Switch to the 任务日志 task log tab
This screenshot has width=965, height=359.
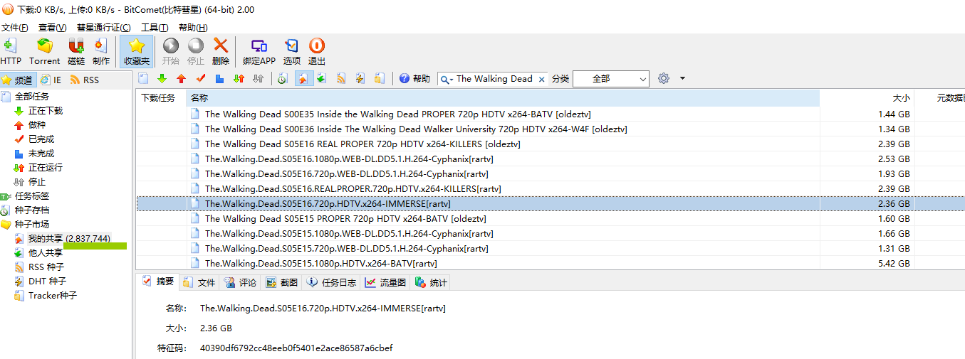[332, 283]
